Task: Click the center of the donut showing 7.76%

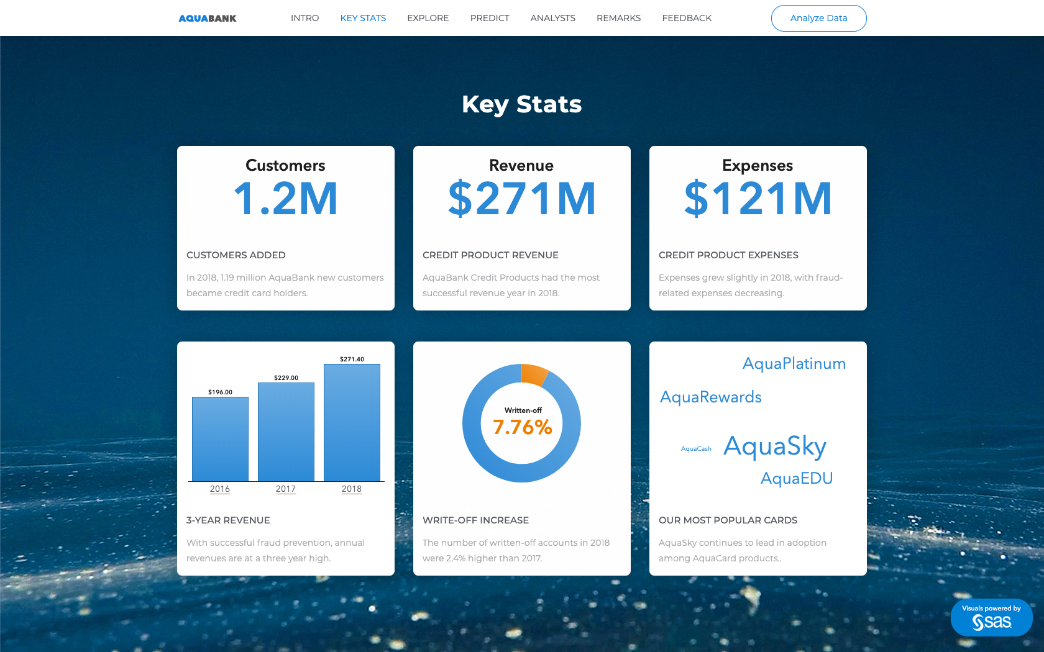Action: click(x=522, y=423)
